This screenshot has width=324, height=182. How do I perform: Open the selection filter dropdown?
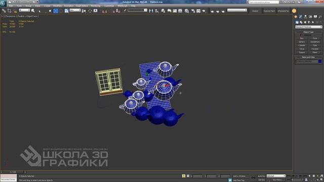pyautogui.click(x=24, y=10)
